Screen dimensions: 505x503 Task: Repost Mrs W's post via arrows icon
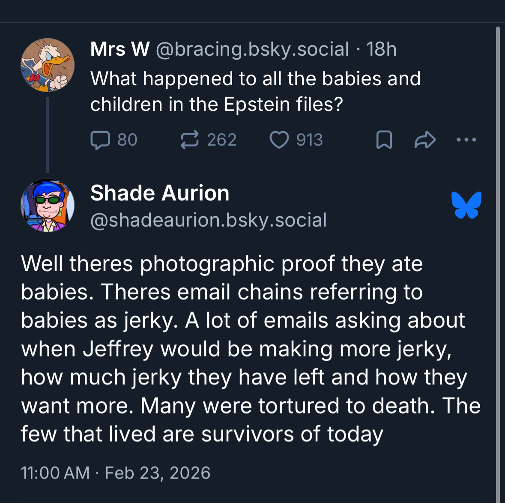pyautogui.click(x=190, y=140)
